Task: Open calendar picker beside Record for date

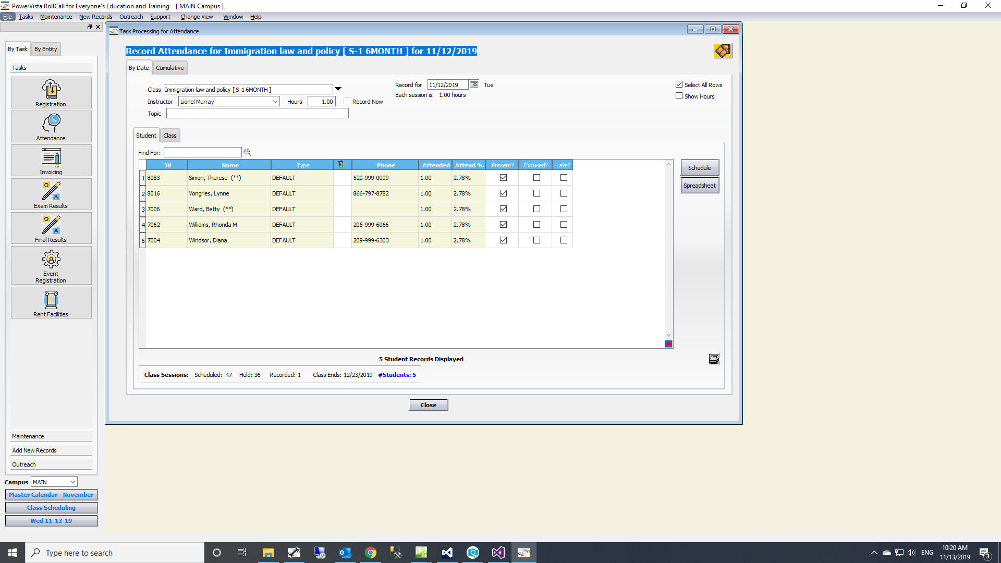Action: coord(474,84)
